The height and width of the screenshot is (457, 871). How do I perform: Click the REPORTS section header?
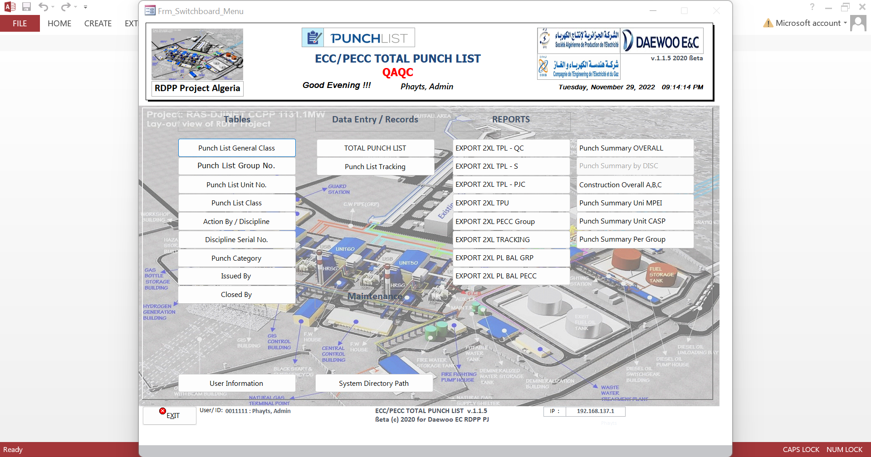pos(511,120)
